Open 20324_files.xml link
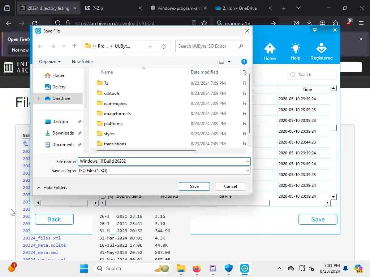Screen dimensions: 370x277 [x=42, y=238]
